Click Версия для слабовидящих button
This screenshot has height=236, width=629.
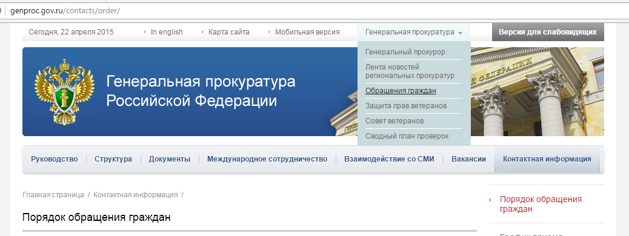tap(548, 32)
